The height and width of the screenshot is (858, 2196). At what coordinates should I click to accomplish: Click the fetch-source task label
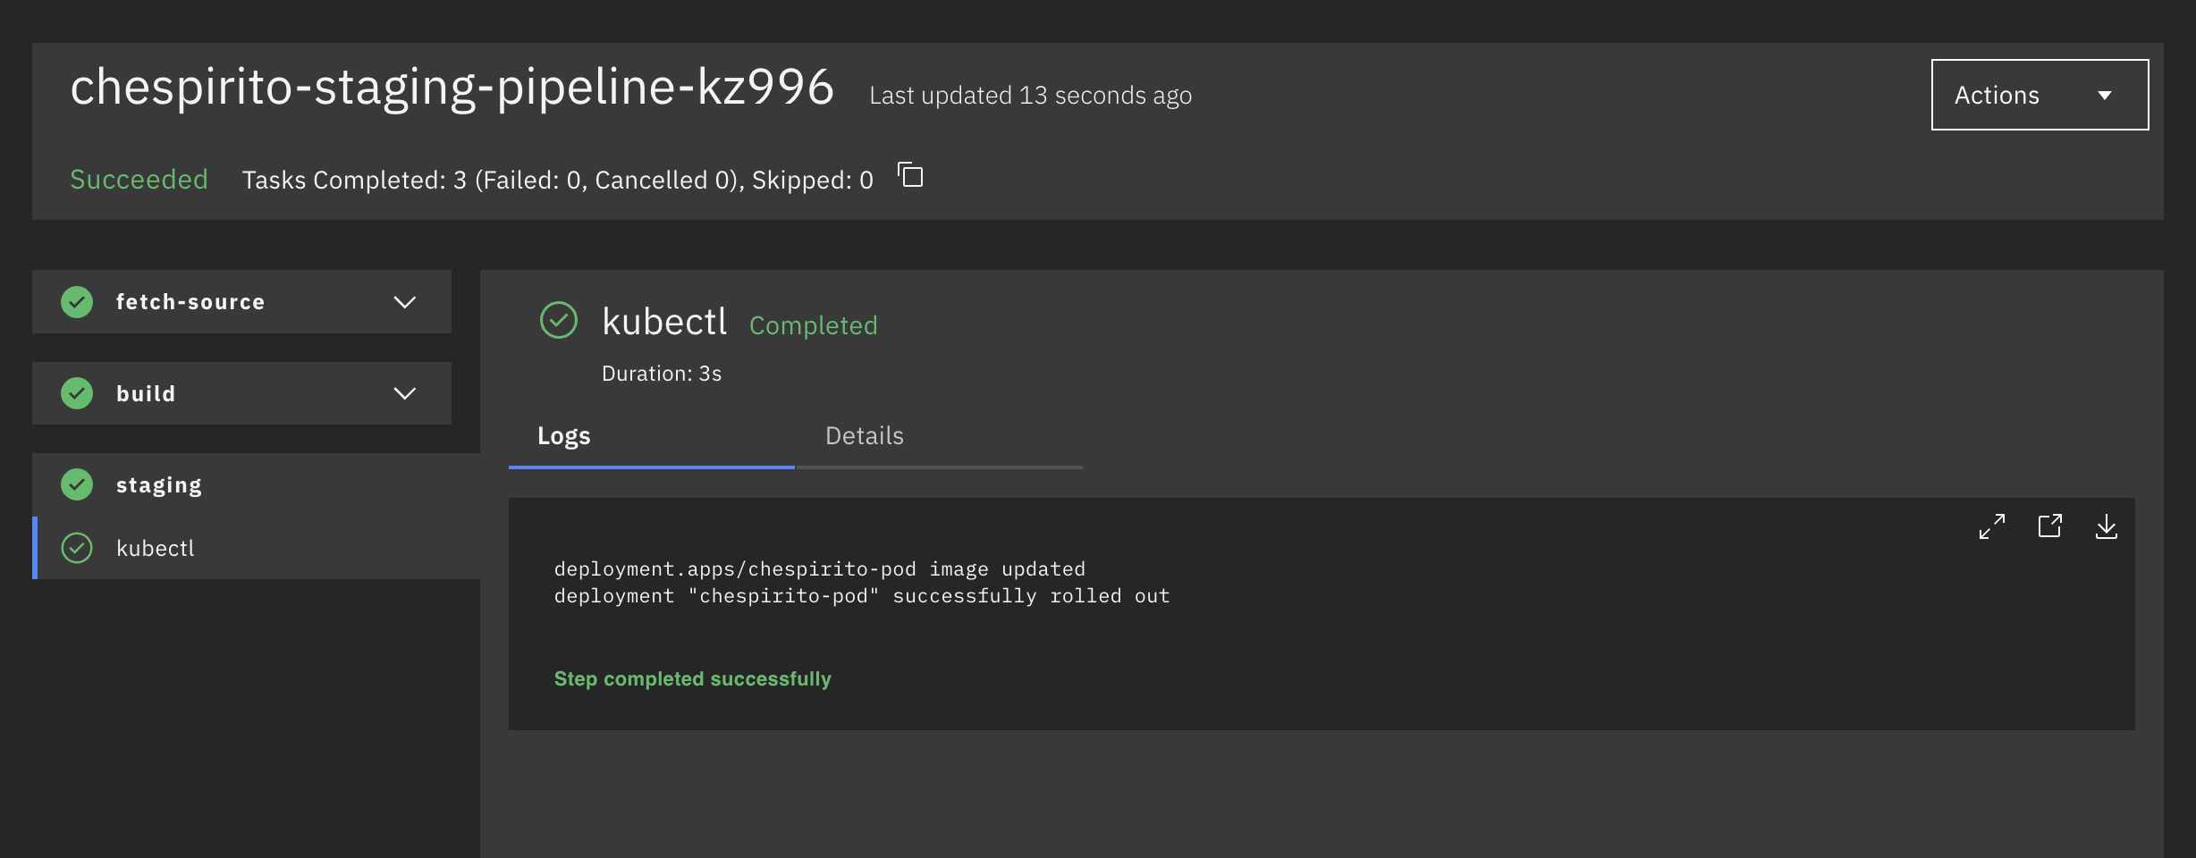pyautogui.click(x=190, y=302)
